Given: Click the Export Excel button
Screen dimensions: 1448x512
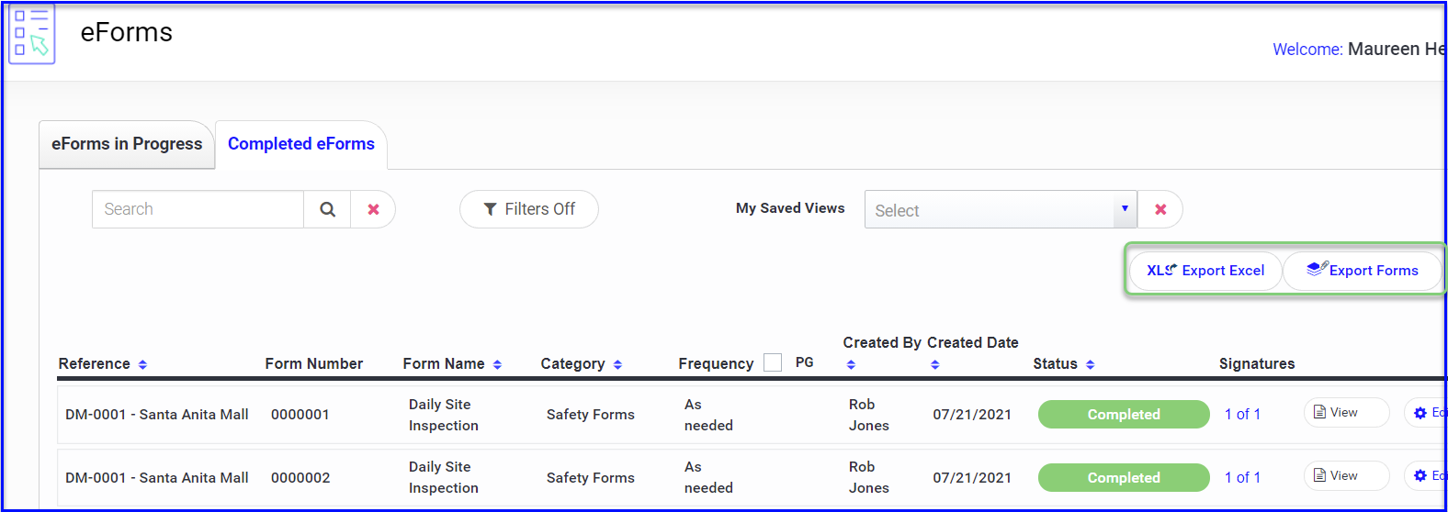Looking at the screenshot, I should (x=1205, y=271).
